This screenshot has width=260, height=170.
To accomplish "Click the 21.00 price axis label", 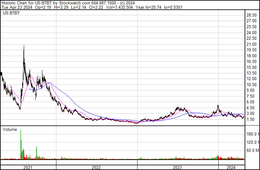I will (x=252, y=44).
